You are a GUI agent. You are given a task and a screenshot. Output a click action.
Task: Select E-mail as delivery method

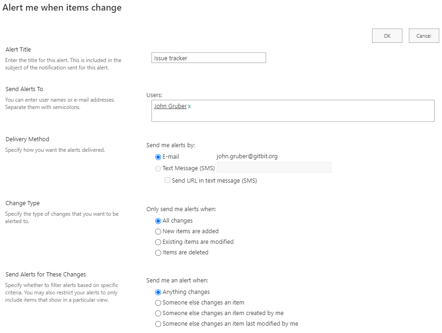(157, 156)
